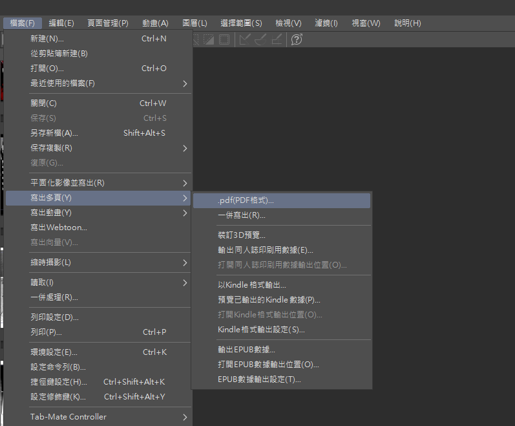Open the 編輯 menu in menu bar
This screenshot has height=426, width=515.
(x=61, y=23)
